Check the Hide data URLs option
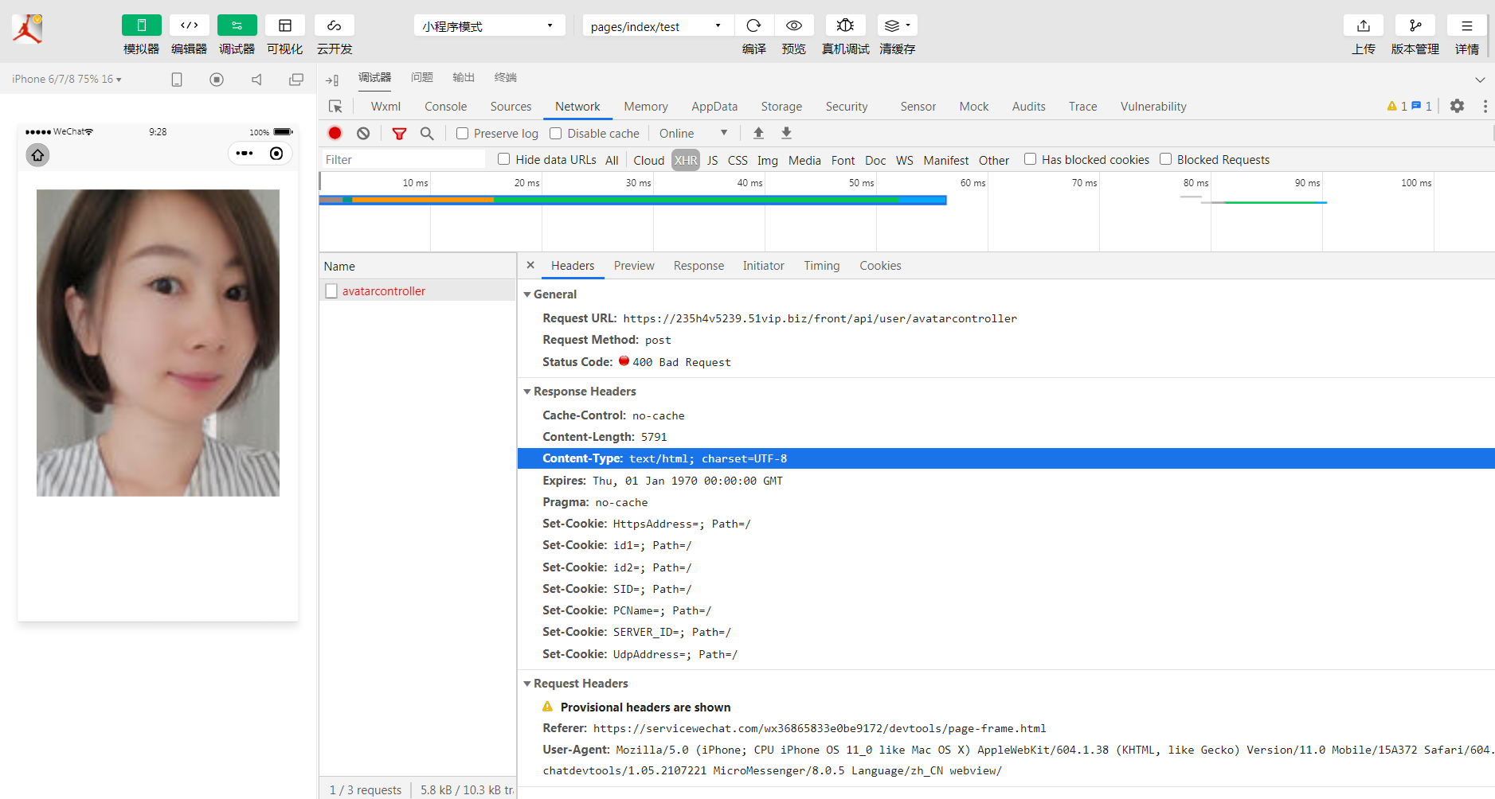This screenshot has height=799, width=1495. 504,159
